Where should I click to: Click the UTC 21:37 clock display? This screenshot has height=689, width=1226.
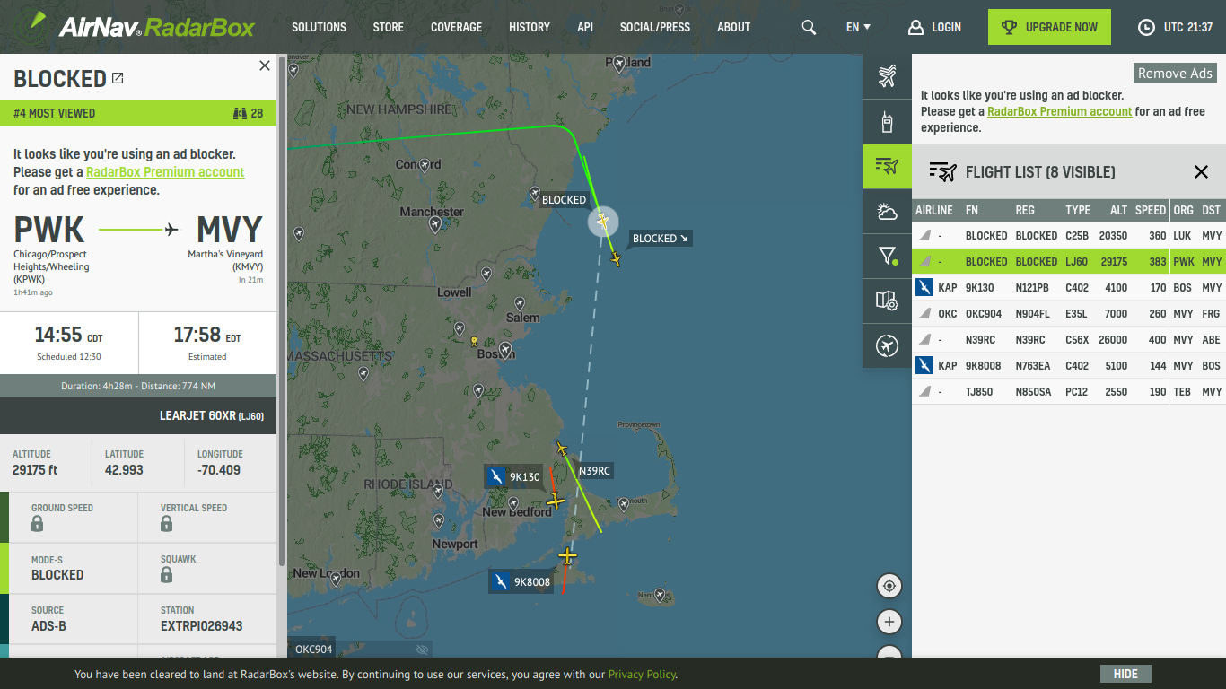pos(1176,27)
